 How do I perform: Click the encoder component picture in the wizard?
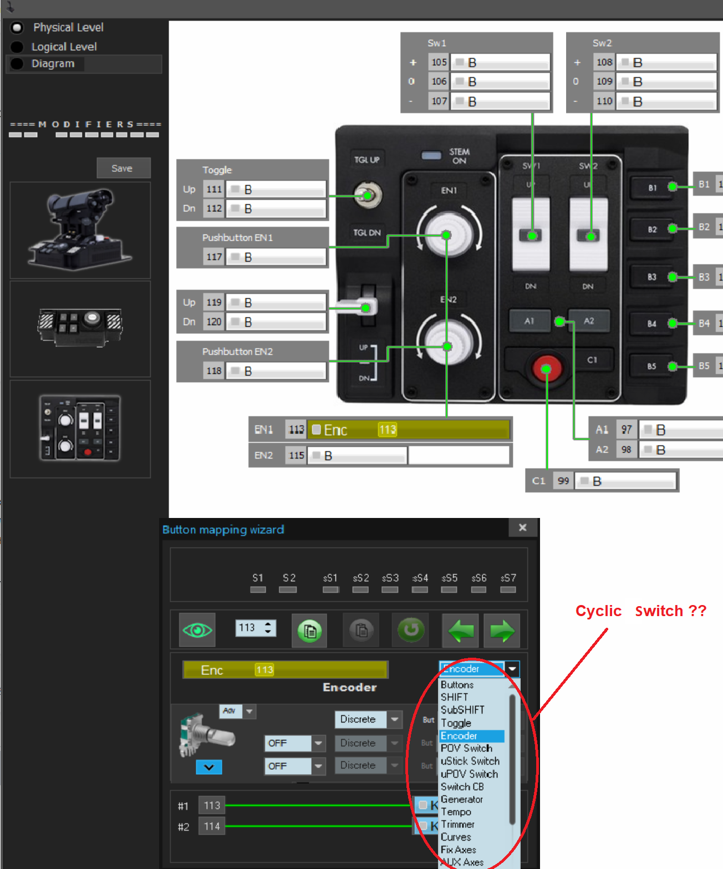tap(206, 735)
